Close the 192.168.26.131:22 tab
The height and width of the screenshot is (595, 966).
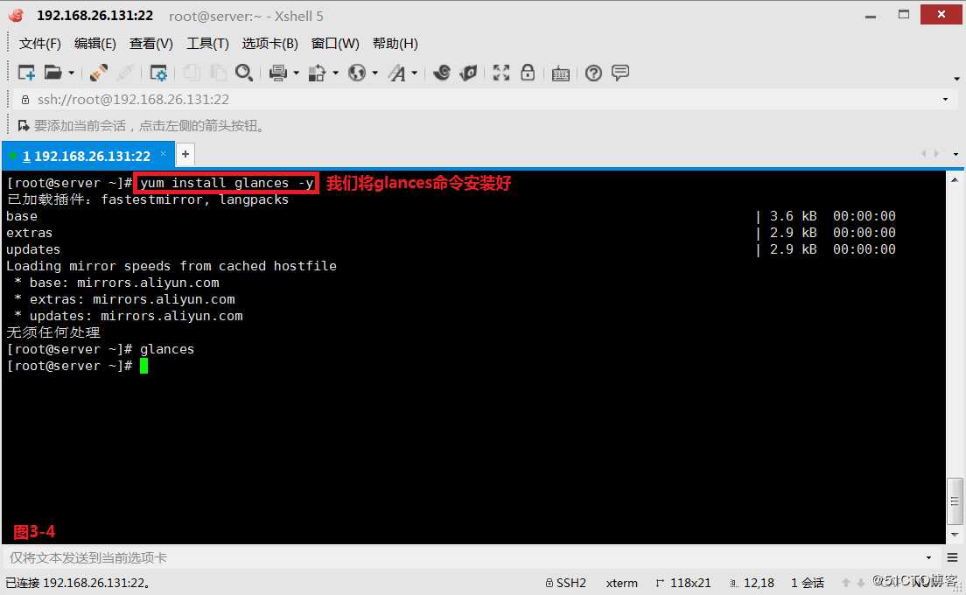point(164,153)
